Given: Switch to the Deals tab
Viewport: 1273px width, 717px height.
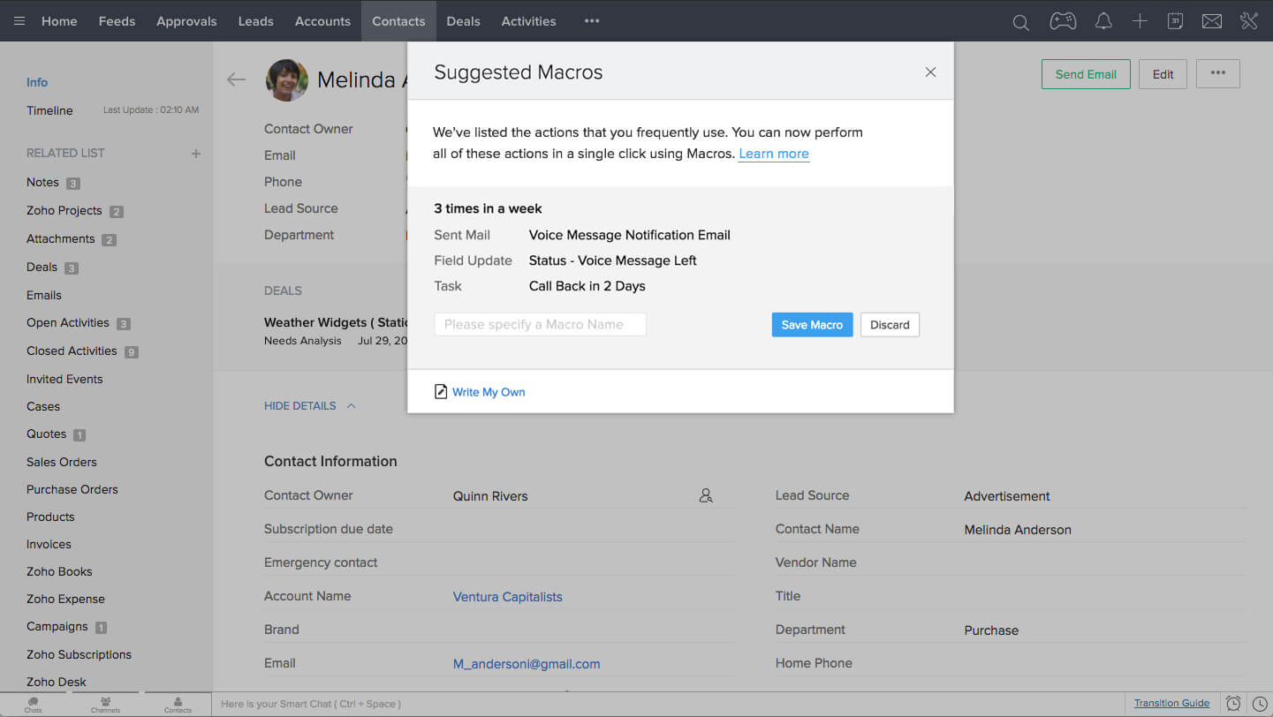Looking at the screenshot, I should click(464, 21).
